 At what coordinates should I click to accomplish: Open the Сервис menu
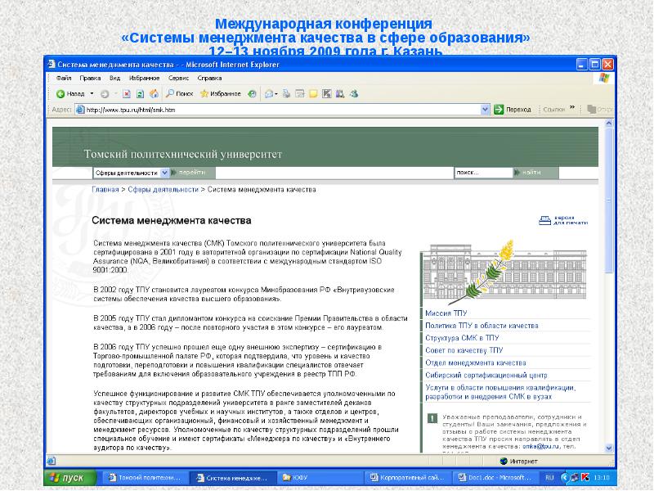(179, 78)
